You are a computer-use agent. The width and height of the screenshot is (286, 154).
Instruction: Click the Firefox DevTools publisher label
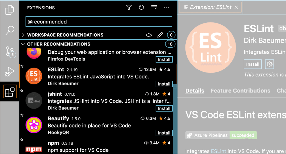click(x=66, y=59)
